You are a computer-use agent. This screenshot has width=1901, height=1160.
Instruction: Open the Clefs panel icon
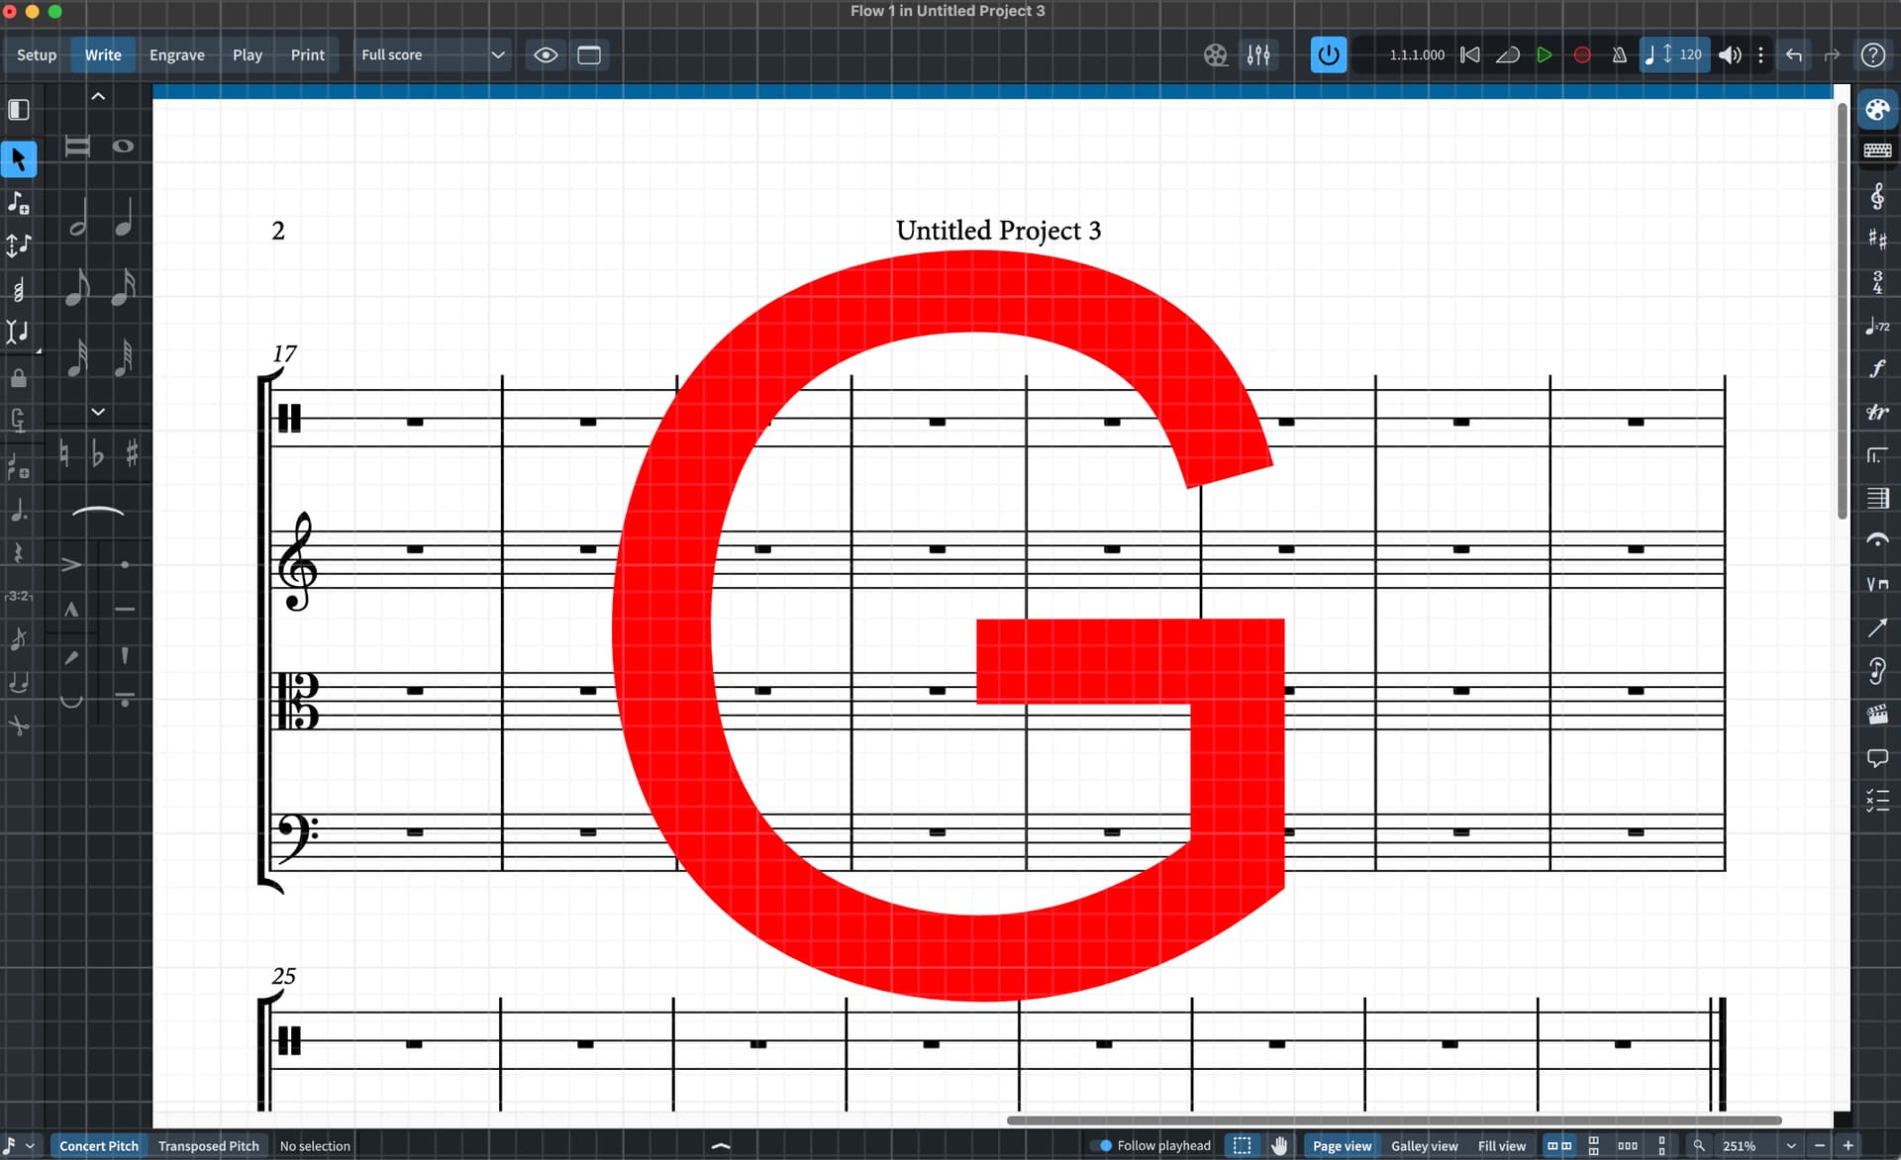pos(1876,196)
